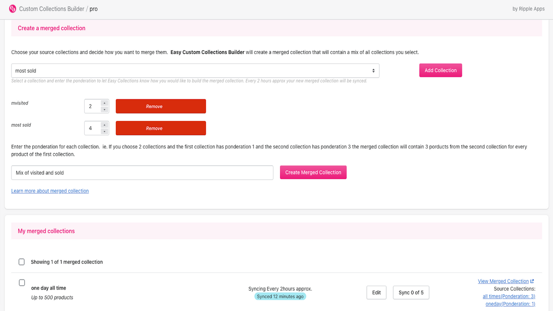The width and height of the screenshot is (553, 311).
Task: Check the box for one day all time
Action: point(22,282)
